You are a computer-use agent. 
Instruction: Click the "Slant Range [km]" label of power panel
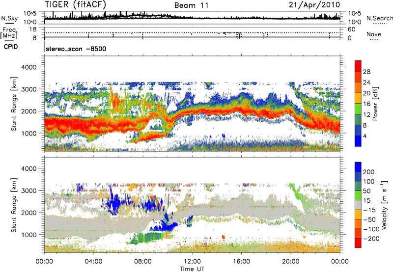pos(14,104)
